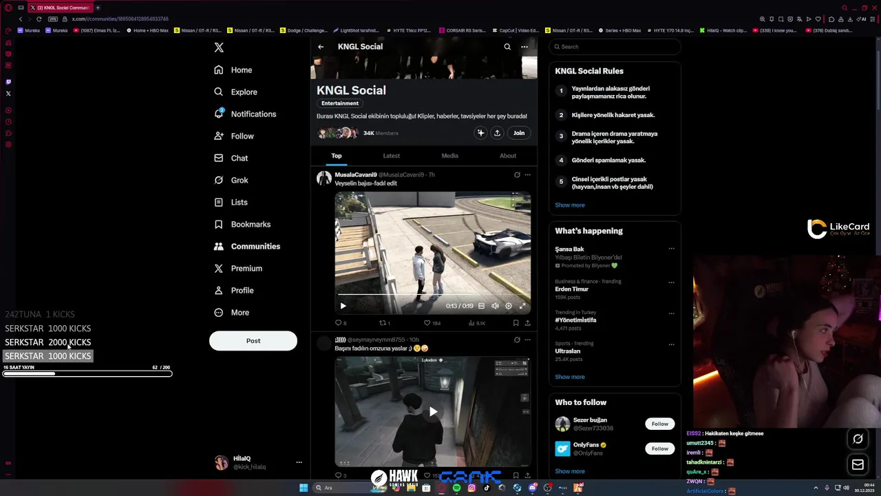The height and width of the screenshot is (496, 881).
Task: Open a new browser tab
Action: 98,8
